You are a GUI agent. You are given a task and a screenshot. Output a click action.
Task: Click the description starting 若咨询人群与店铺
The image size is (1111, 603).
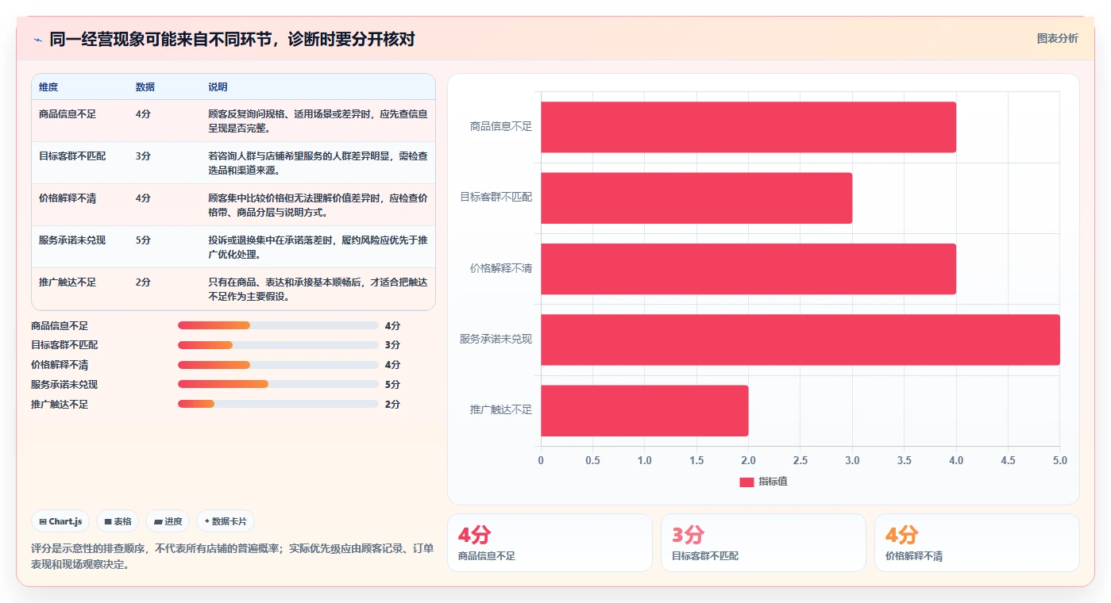(318, 163)
